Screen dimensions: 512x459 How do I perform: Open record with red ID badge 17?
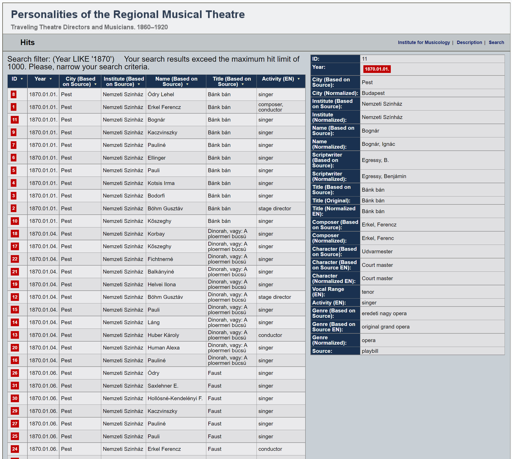(x=15, y=246)
